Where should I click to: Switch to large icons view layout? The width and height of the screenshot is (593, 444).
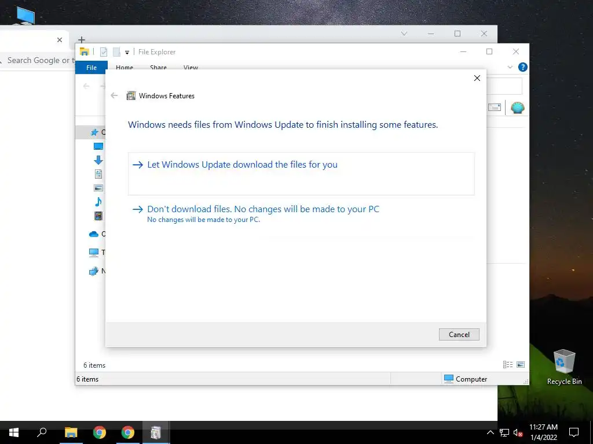[521, 364]
